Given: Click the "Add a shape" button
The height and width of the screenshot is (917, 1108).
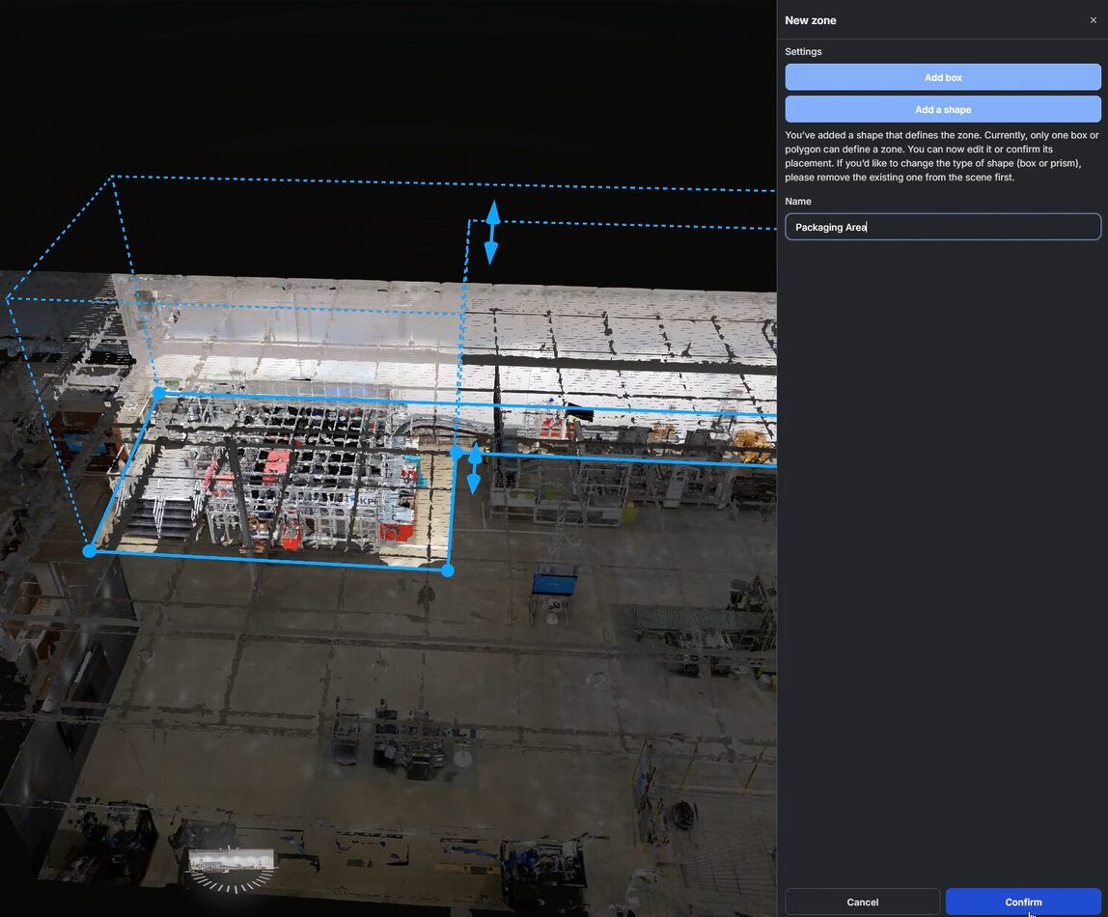Looking at the screenshot, I should pos(942,108).
